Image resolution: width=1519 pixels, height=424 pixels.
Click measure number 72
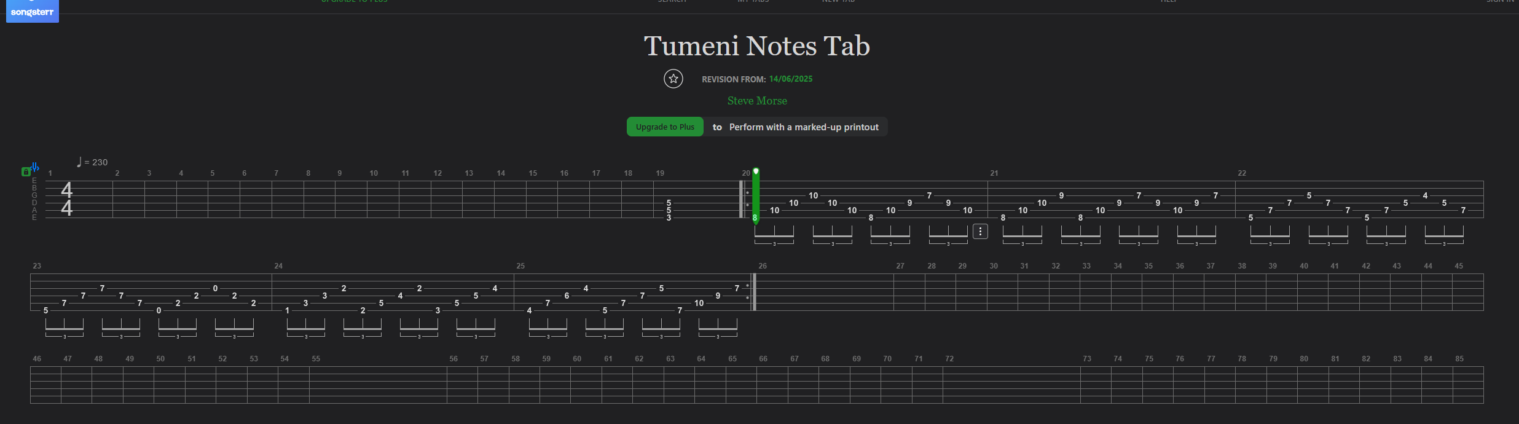click(949, 359)
